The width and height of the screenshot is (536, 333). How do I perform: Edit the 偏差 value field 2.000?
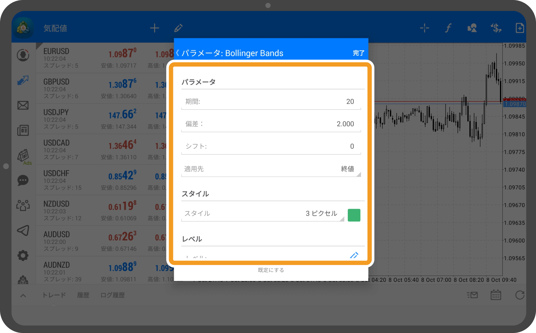(x=271, y=124)
